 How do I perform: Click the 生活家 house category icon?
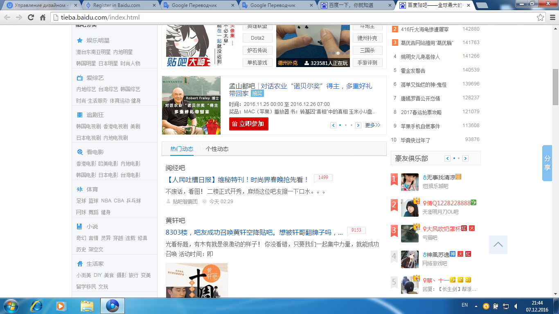tap(80, 264)
